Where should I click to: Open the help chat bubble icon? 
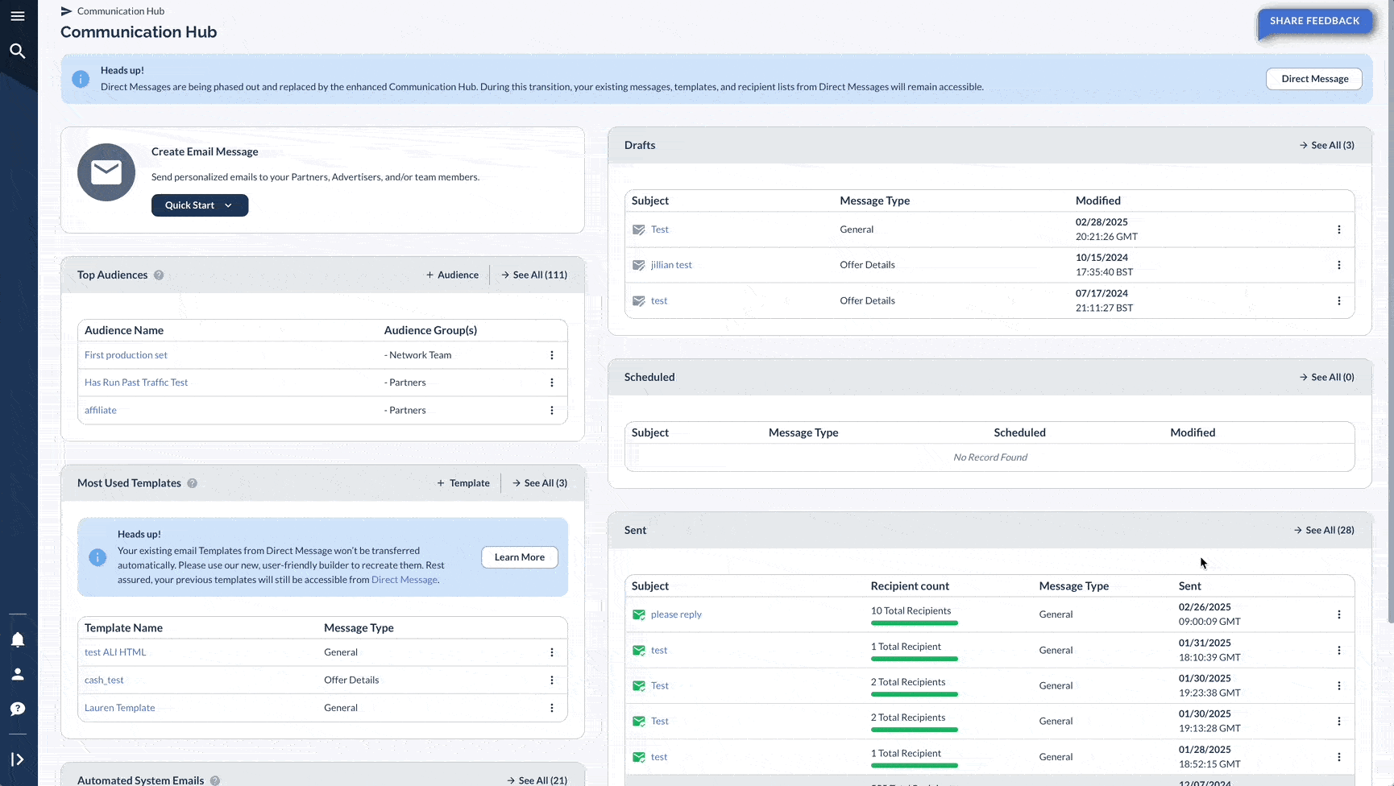pyautogui.click(x=18, y=709)
